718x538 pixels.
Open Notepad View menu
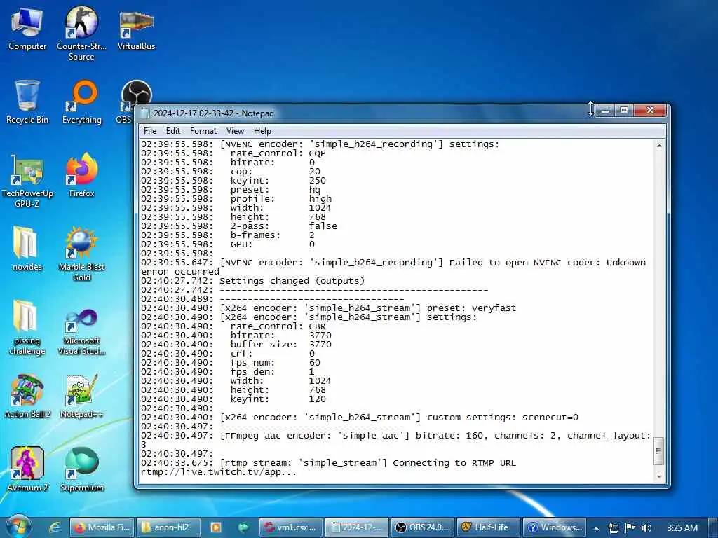click(235, 131)
